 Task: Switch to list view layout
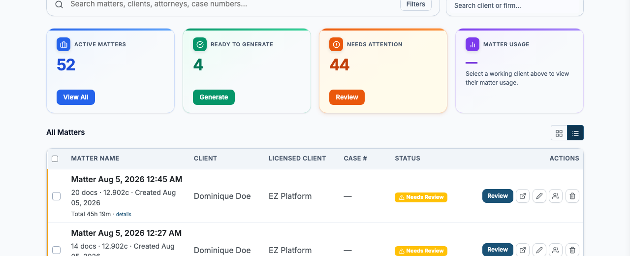click(x=575, y=133)
